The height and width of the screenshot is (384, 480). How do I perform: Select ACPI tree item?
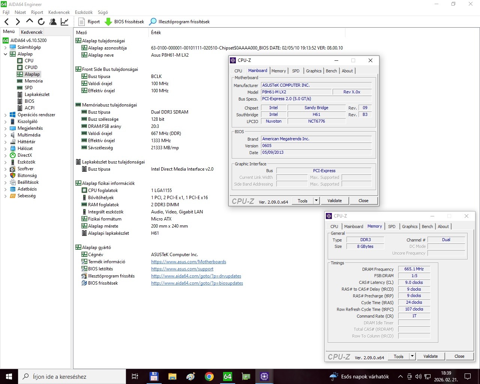[30, 108]
